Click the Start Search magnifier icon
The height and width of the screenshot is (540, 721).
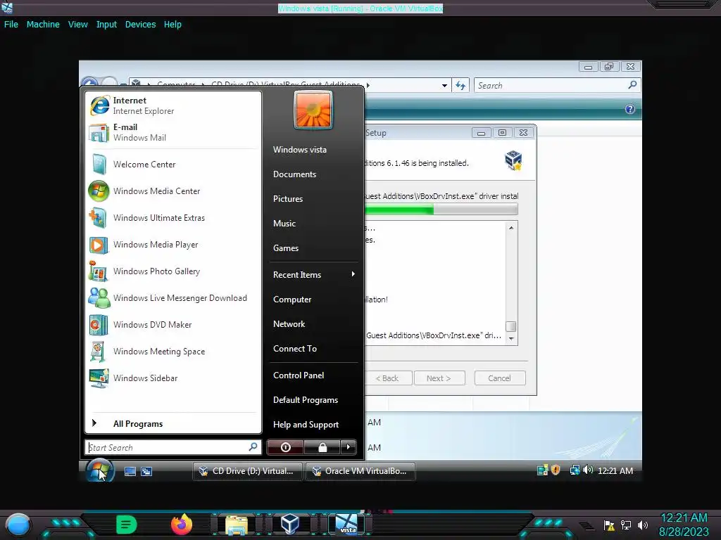[253, 446]
